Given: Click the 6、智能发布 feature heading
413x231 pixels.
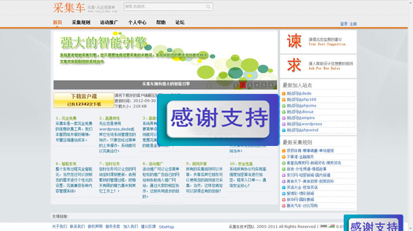Looking at the screenshot, I should [x=66, y=164].
